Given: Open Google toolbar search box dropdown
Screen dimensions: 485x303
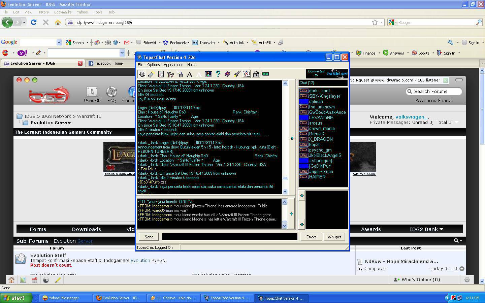Looking at the screenshot, I should [x=59, y=42].
